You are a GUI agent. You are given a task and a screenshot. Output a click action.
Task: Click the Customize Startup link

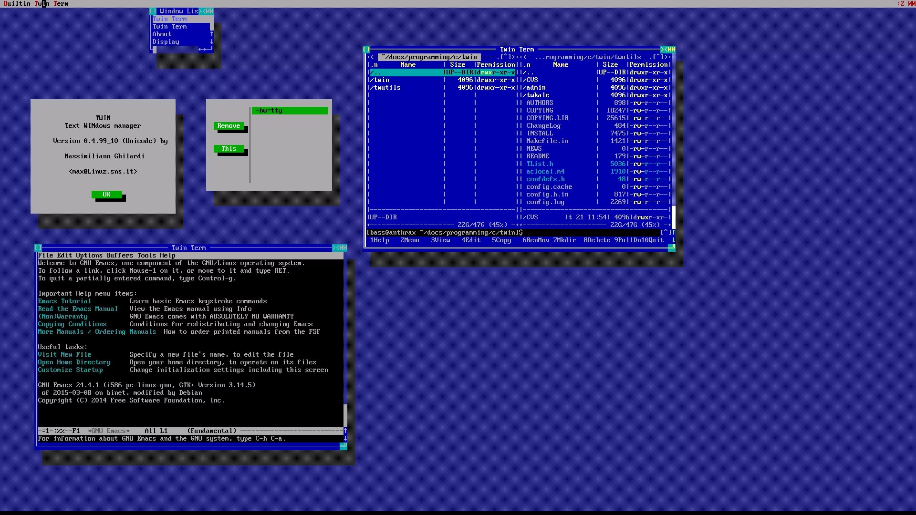(71, 370)
